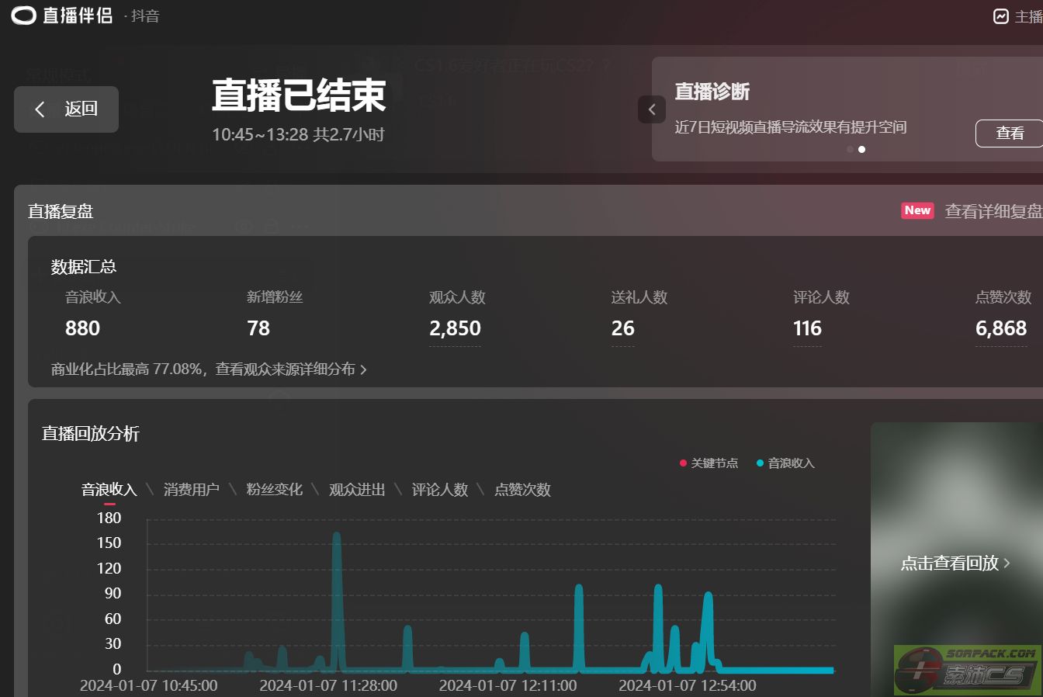This screenshot has height=697, width=1043.
Task: Switch to the 粉丝变化 chart tab
Action: click(x=274, y=490)
